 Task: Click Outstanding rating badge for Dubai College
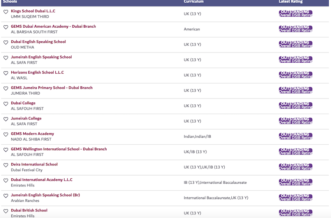pos(296,105)
